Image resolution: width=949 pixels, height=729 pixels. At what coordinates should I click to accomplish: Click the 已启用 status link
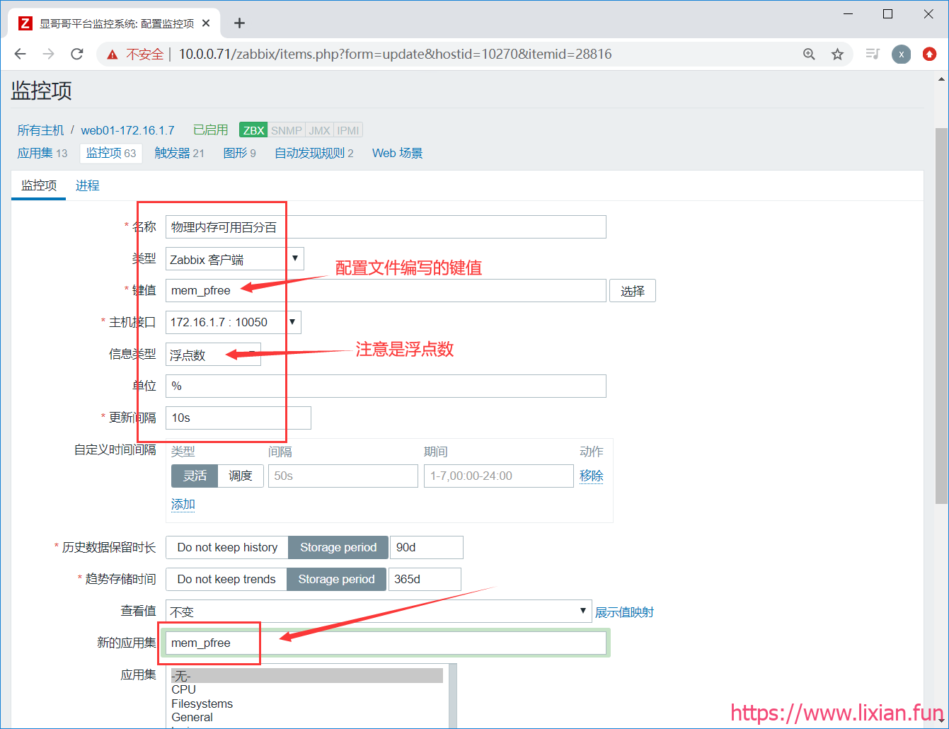pos(211,130)
